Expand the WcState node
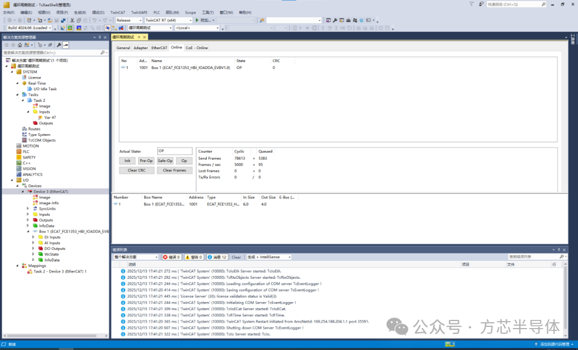The height and width of the screenshot is (350, 578). click(x=33, y=254)
